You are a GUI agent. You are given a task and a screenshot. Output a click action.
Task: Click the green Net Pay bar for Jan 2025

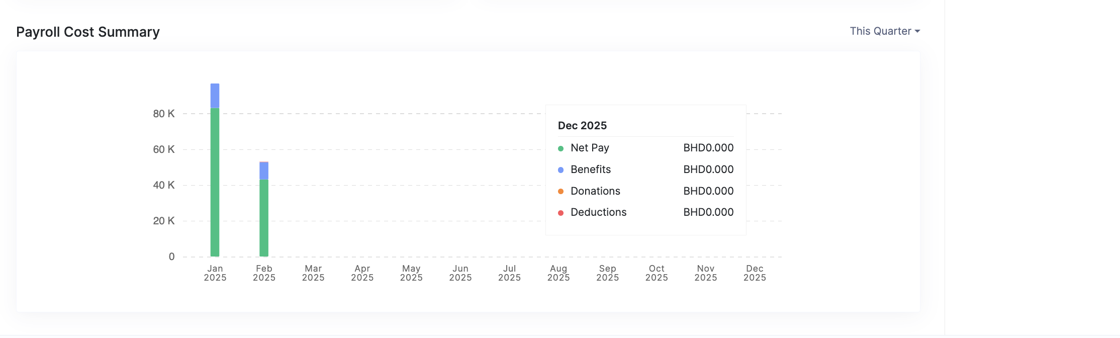[x=215, y=182]
